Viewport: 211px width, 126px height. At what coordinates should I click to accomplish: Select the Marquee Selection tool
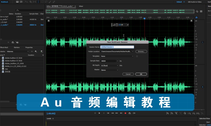[x=42, y=2]
